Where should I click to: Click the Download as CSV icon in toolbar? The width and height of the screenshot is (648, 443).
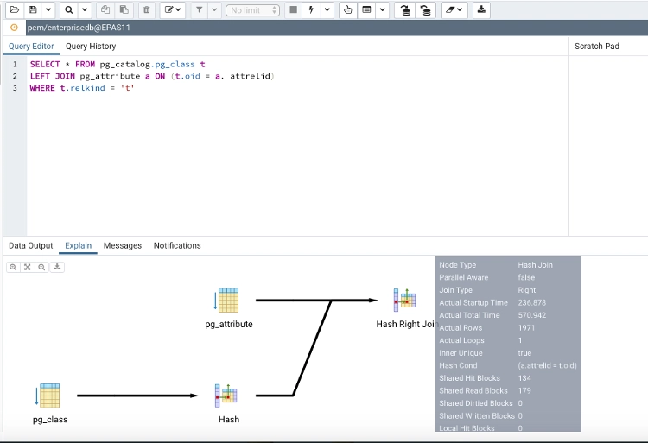(481, 9)
